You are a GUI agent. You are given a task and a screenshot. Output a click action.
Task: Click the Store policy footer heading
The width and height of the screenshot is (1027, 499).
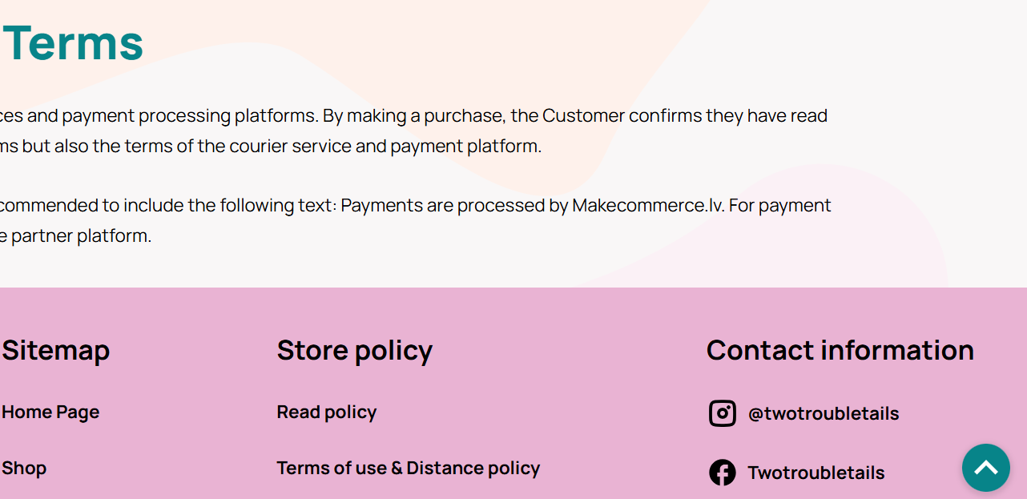coord(355,351)
